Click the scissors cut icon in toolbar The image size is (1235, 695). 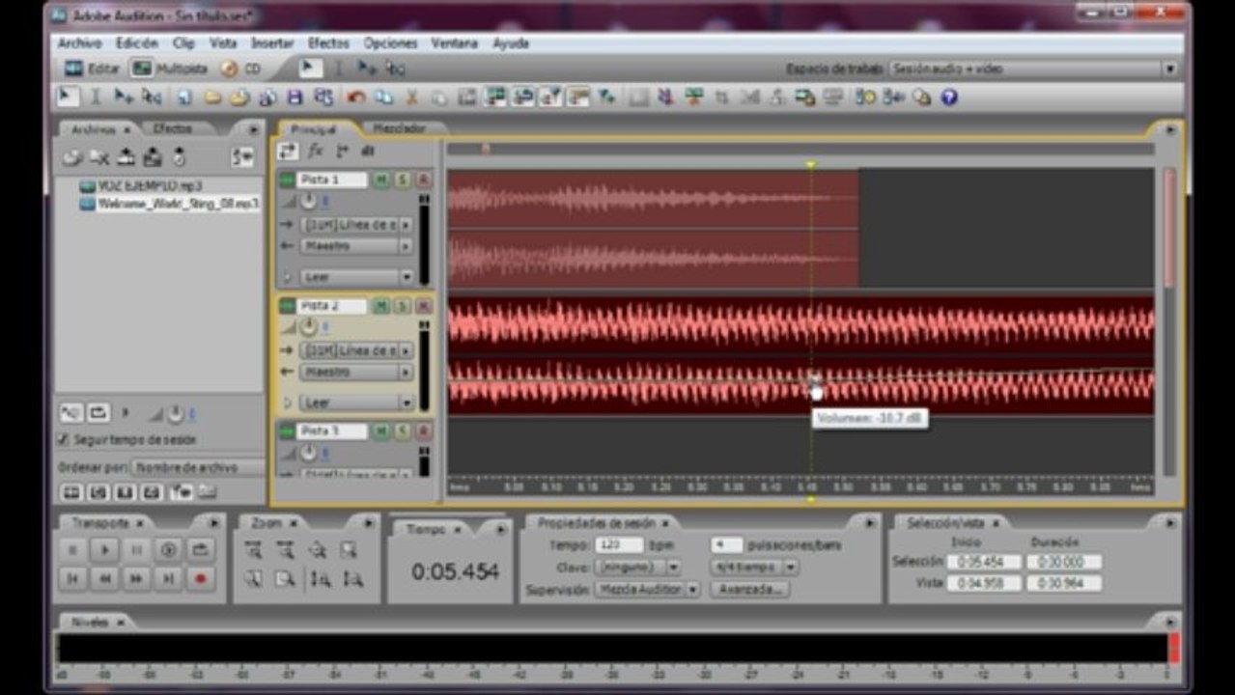(x=411, y=97)
